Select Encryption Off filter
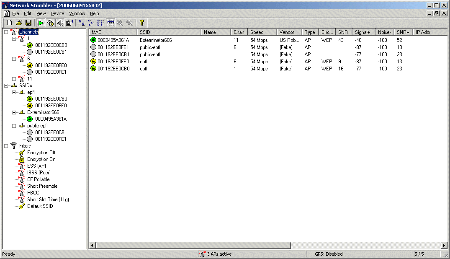Image resolution: width=450 pixels, height=259 pixels. point(41,153)
